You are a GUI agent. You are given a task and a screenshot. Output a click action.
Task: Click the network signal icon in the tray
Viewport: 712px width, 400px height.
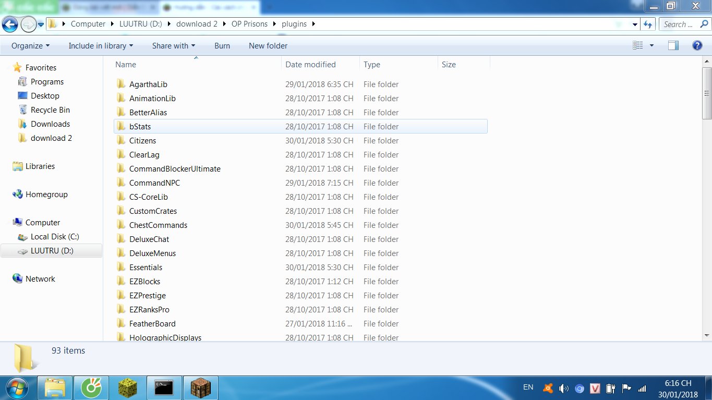pos(642,387)
